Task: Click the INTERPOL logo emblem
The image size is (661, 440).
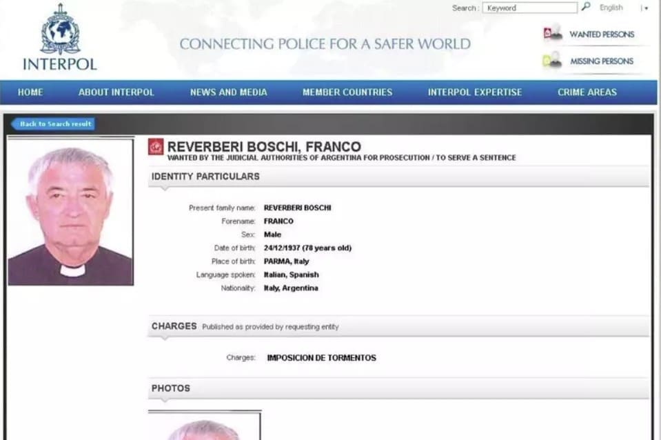Action: (60, 29)
